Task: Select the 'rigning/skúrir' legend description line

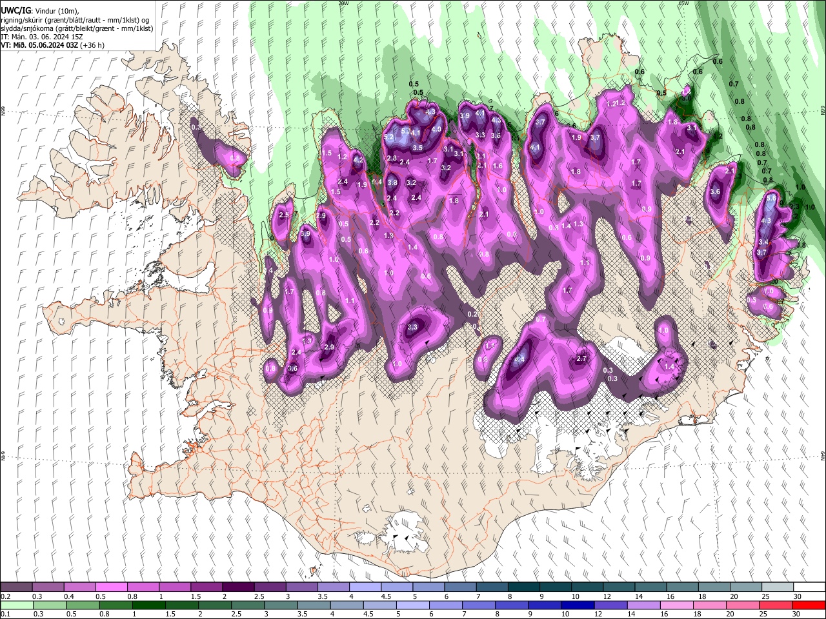Action: pyautogui.click(x=74, y=20)
